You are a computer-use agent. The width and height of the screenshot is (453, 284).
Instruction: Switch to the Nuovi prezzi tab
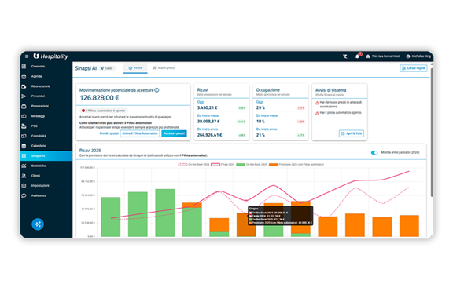pos(164,68)
